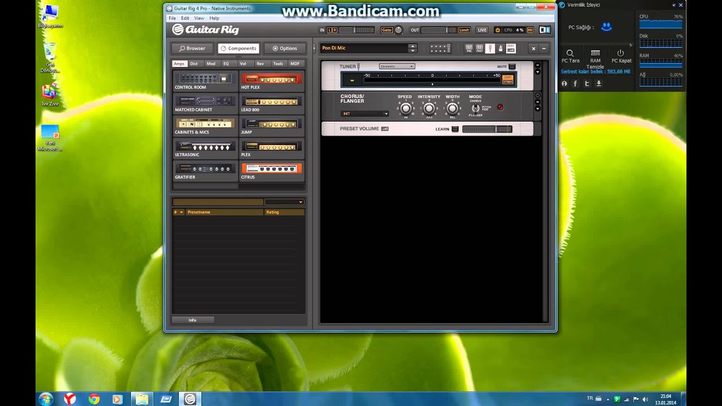Open the preset list filter dropdown
The height and width of the screenshot is (406, 722).
(x=284, y=202)
